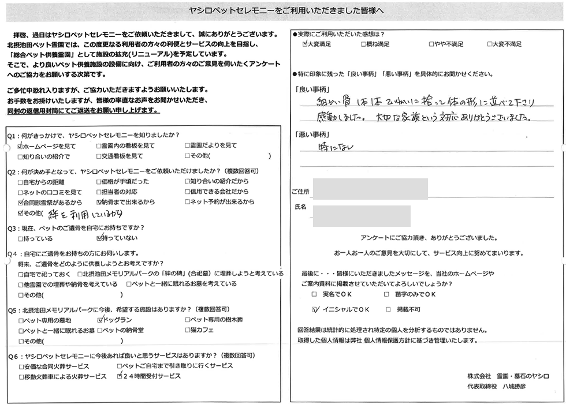Tick the 猫カフェ checkbox
Viewport: 566px width, 404px height.
point(188,330)
